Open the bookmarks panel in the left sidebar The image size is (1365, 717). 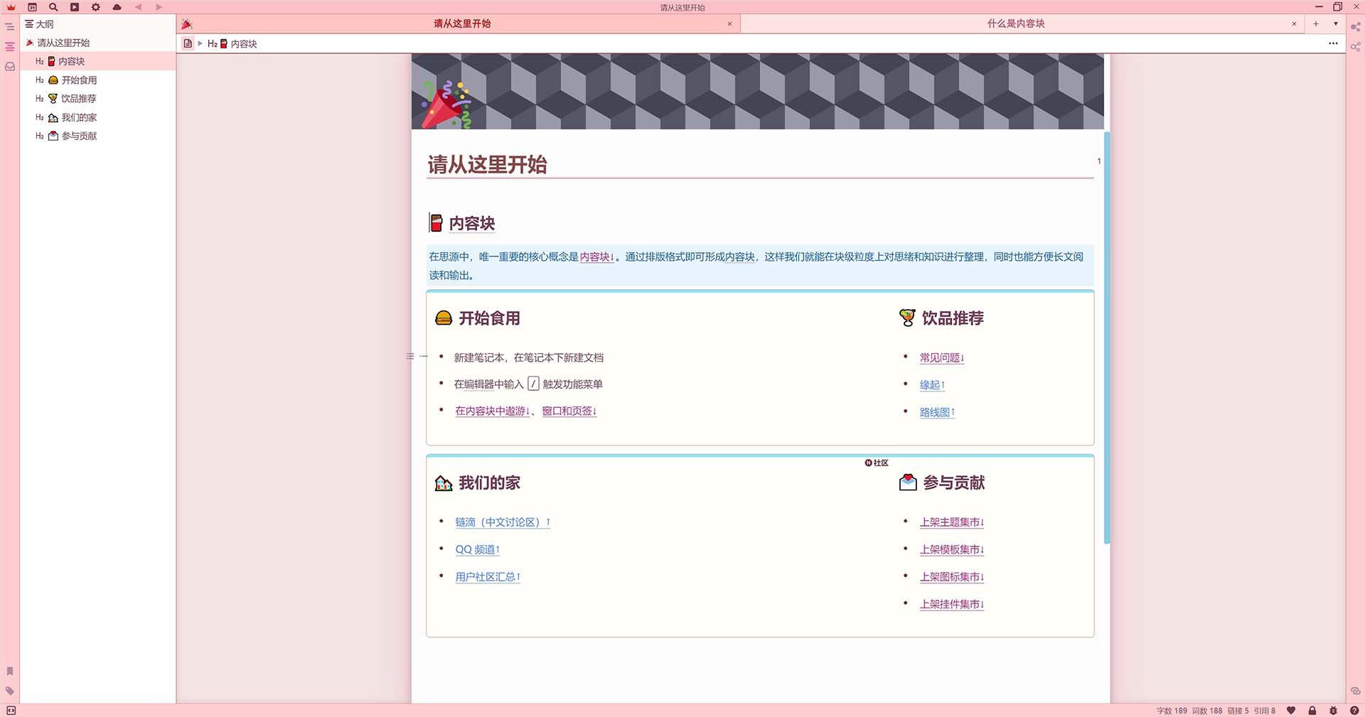pyautogui.click(x=10, y=671)
